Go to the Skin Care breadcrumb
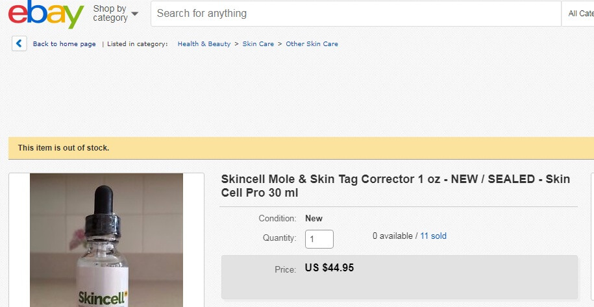The width and height of the screenshot is (594, 307). [x=258, y=44]
